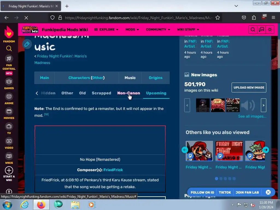Click the Fandom flame logo

tap(9, 32)
